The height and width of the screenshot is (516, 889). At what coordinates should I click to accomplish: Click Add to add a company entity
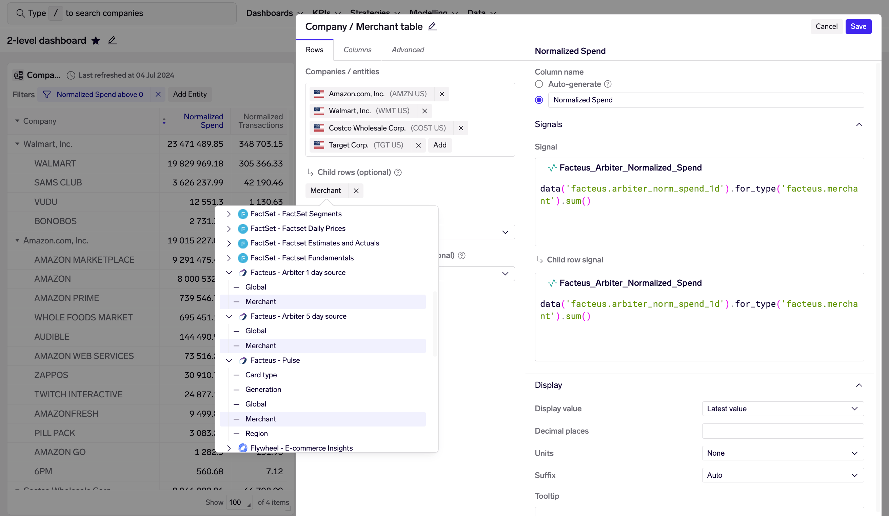pos(439,145)
